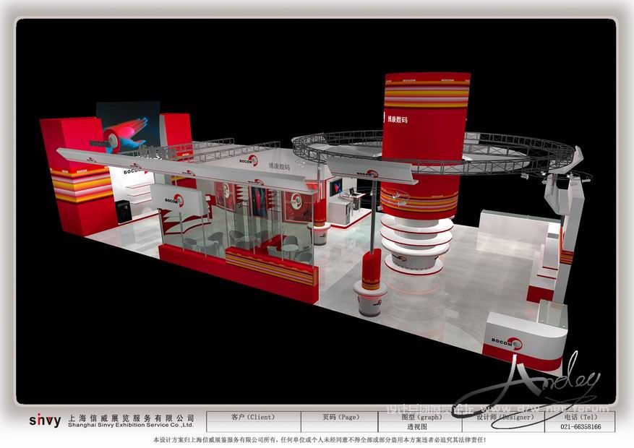
Task: Click the red sinvy company logo
Action: (x=45, y=421)
